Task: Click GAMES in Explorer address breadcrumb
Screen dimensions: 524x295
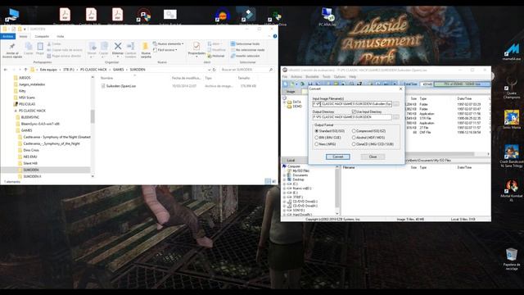Action: pos(118,70)
